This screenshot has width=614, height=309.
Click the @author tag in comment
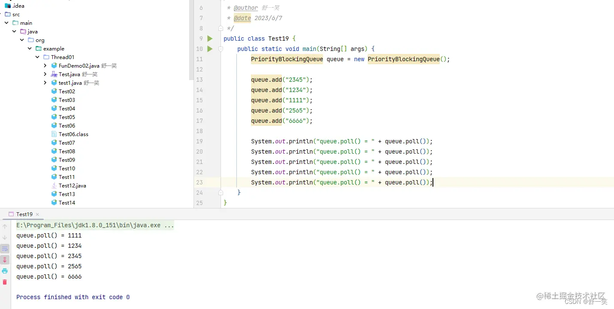pos(246,8)
